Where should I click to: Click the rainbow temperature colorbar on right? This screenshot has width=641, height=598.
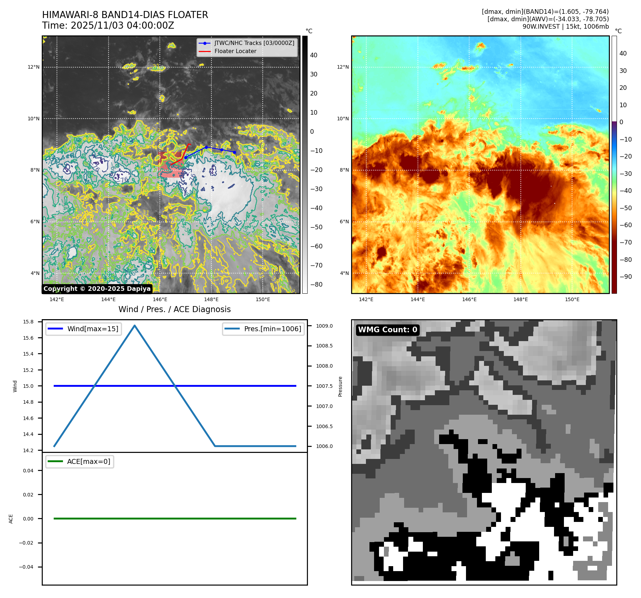click(614, 165)
